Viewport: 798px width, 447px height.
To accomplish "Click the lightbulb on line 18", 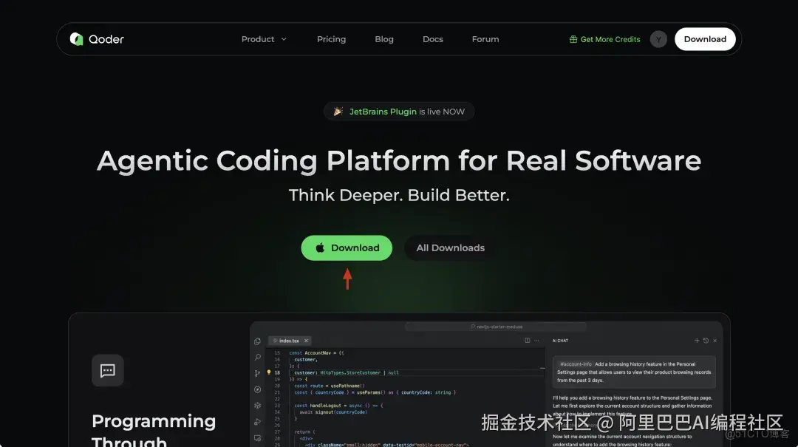I will [x=269, y=372].
